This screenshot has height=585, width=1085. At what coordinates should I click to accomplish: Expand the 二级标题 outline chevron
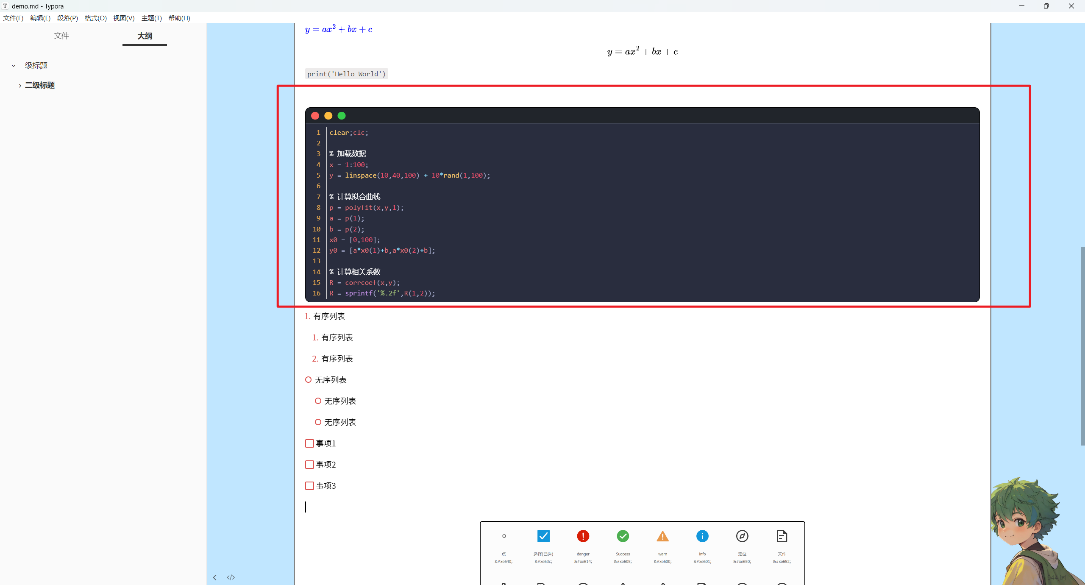pos(20,86)
